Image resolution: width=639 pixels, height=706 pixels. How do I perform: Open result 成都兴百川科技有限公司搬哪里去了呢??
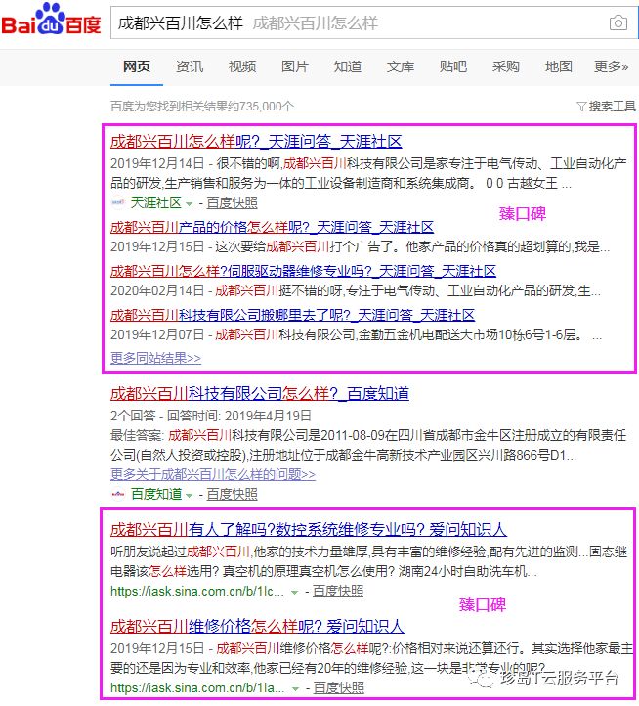pos(292,315)
